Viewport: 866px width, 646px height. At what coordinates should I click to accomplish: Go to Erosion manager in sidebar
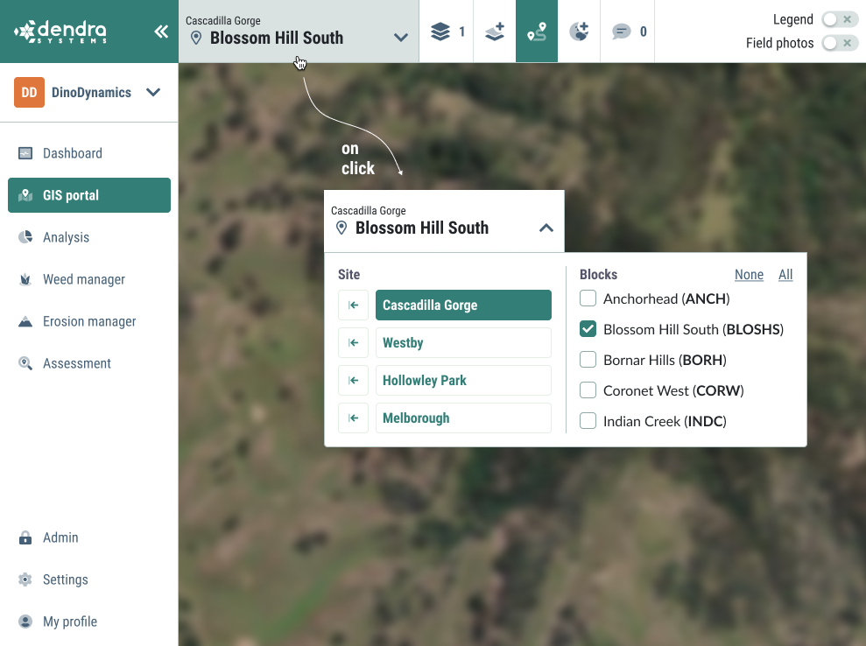(89, 321)
